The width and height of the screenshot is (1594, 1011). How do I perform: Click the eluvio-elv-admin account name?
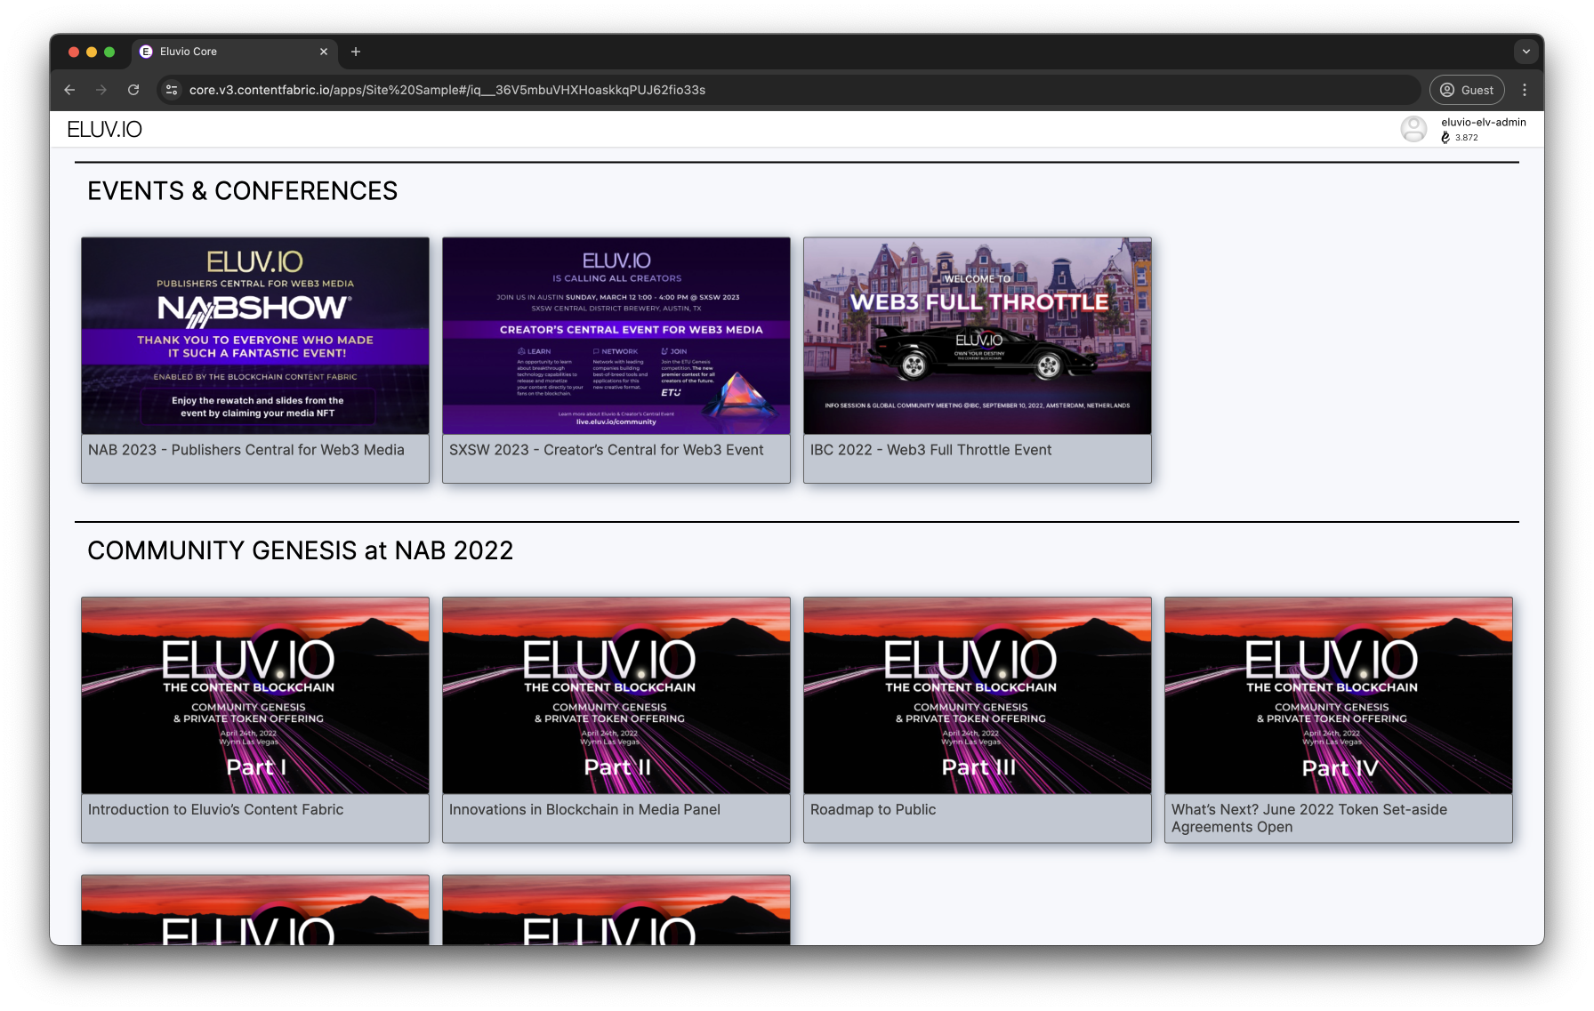[1484, 123]
